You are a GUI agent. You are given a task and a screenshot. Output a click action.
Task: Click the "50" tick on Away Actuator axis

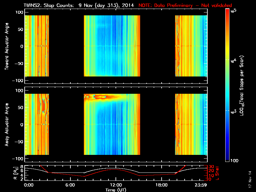pos(20,108)
